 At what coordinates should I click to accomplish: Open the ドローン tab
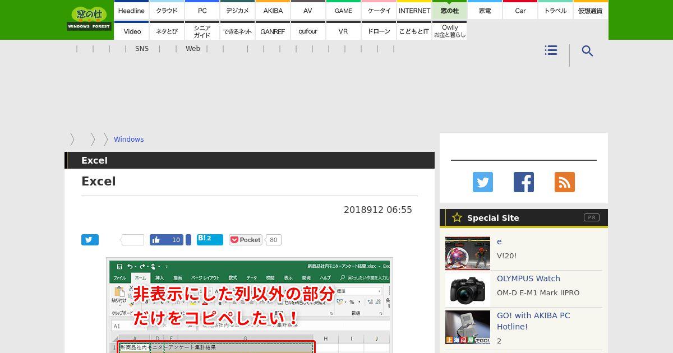[x=379, y=31]
